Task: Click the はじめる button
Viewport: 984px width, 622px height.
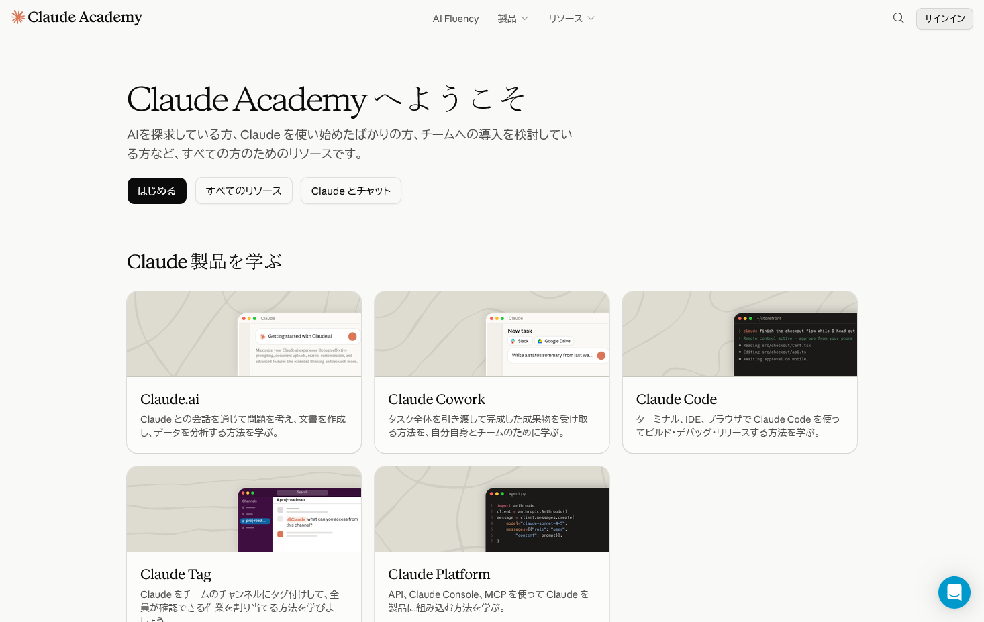Action: point(157,191)
